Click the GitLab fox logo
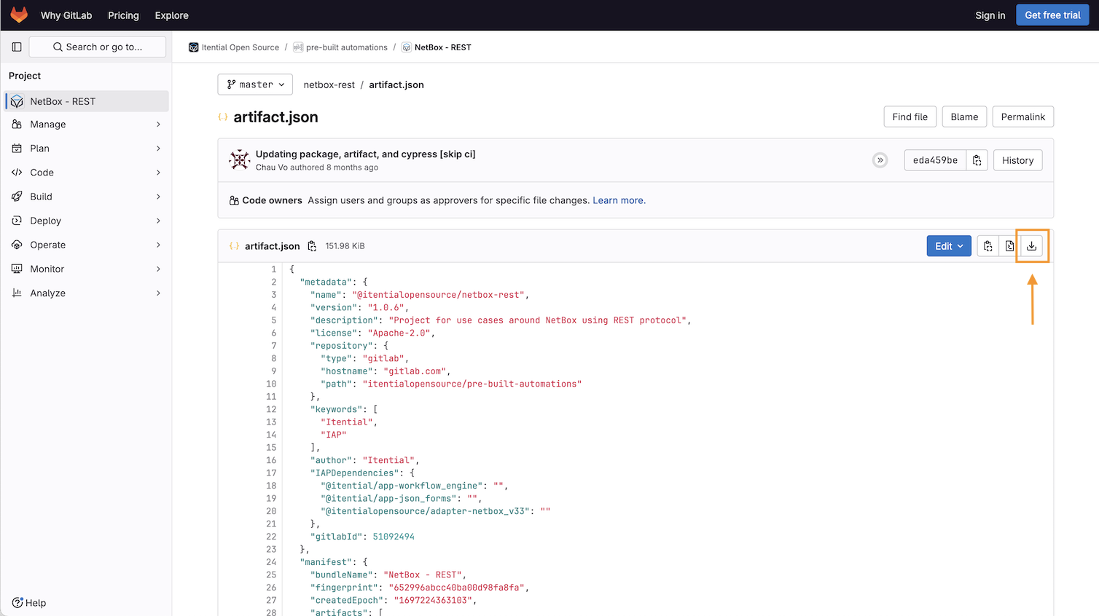 tap(19, 15)
